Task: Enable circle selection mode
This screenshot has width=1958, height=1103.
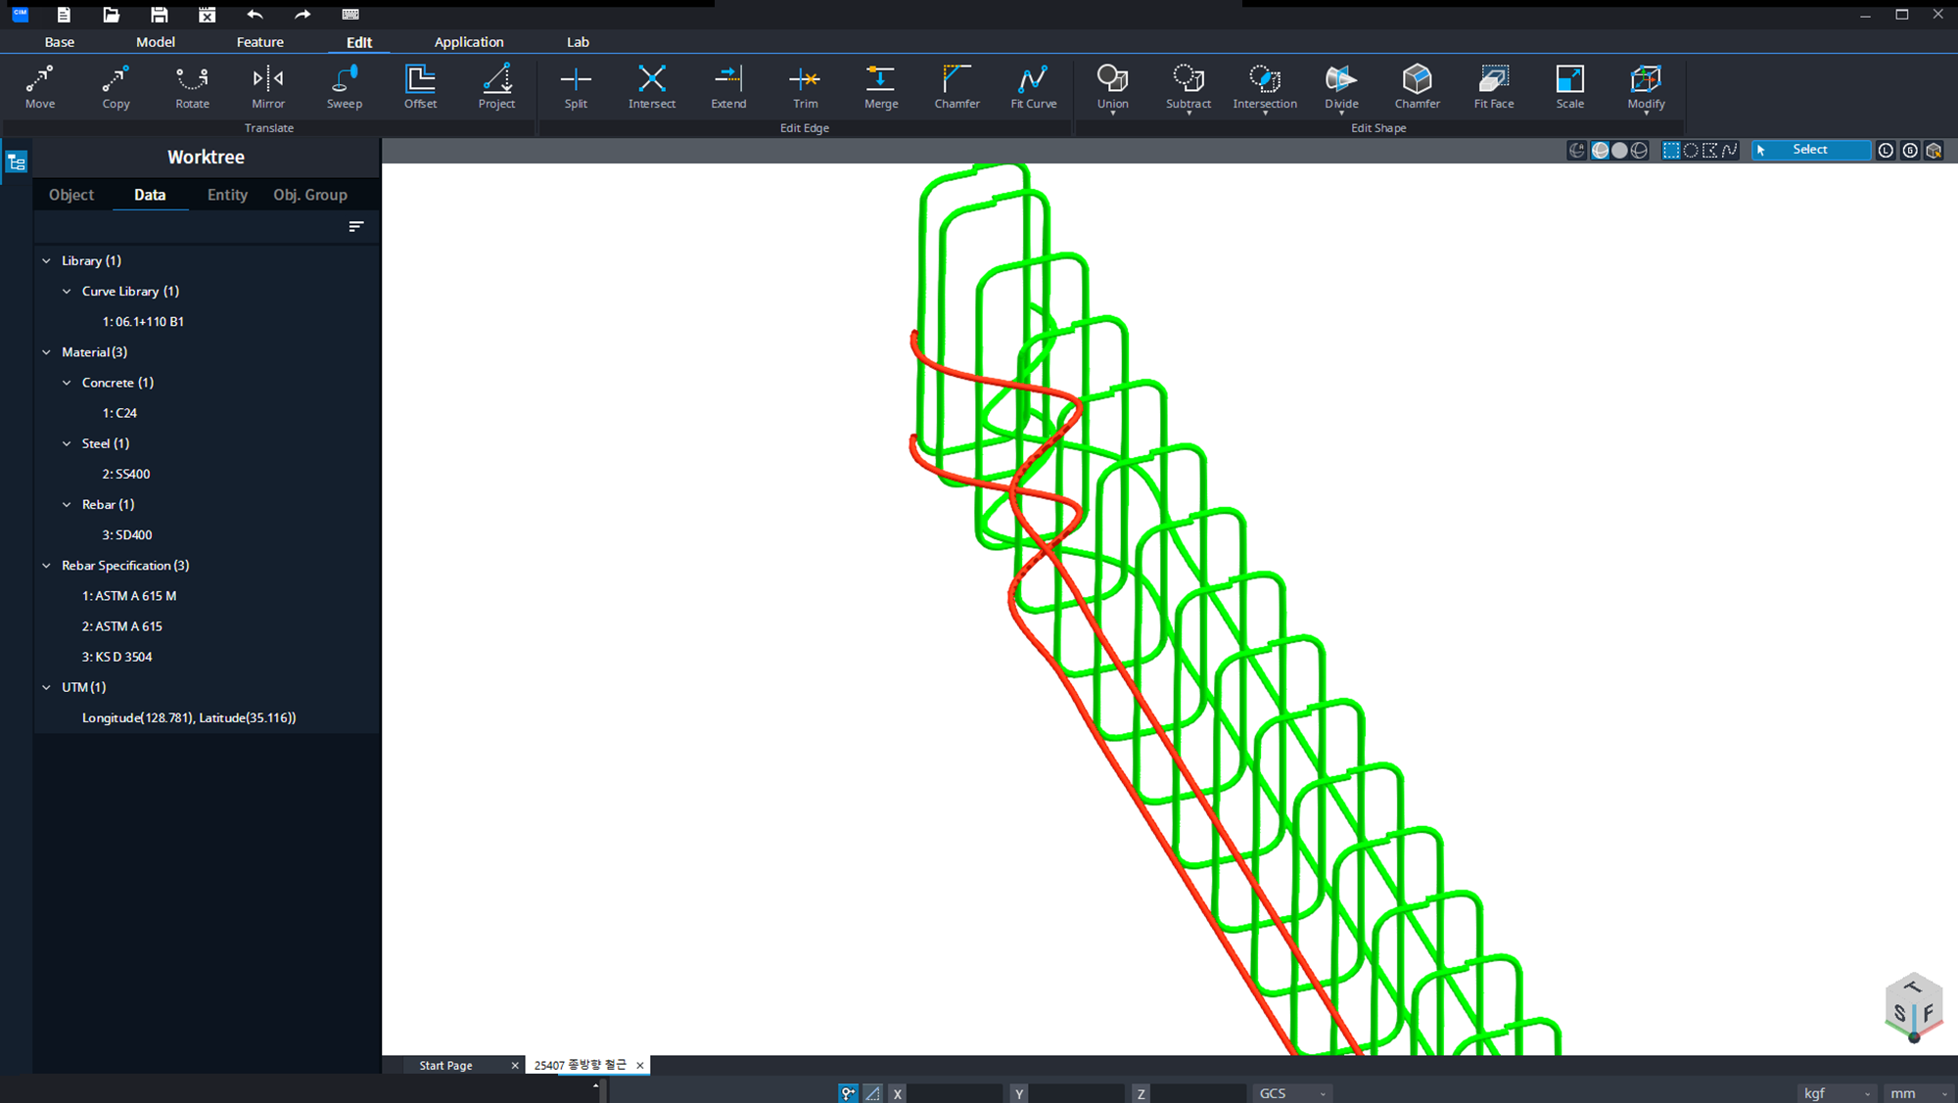Action: point(1691,150)
